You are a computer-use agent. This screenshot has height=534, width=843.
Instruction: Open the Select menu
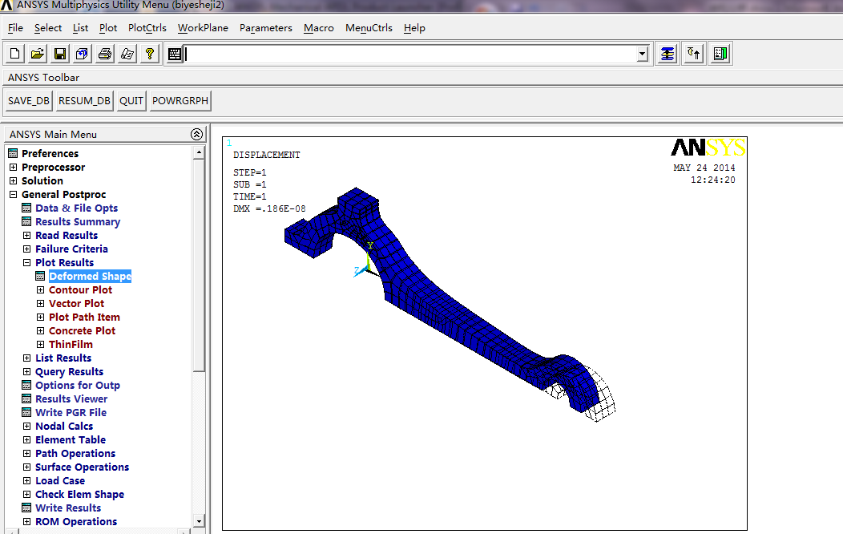tap(48, 28)
